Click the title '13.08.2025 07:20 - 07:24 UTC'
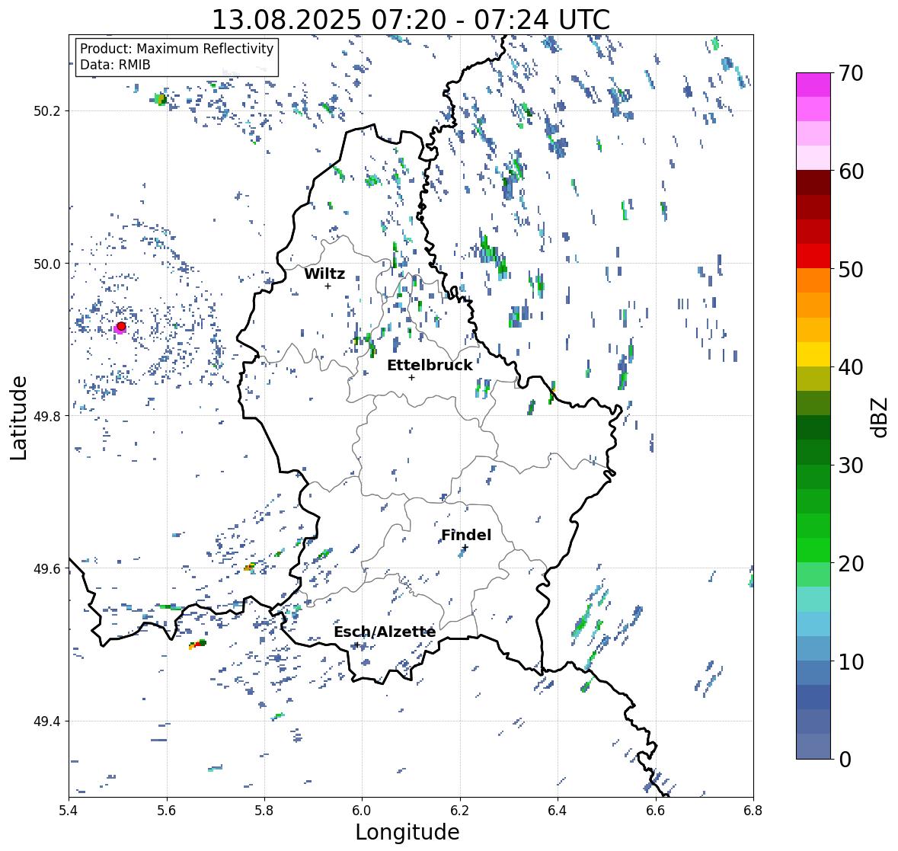Viewport: 898px width, 851px height. [x=411, y=20]
